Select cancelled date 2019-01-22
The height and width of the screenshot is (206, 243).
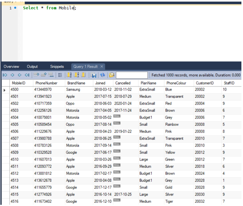pos(123,131)
